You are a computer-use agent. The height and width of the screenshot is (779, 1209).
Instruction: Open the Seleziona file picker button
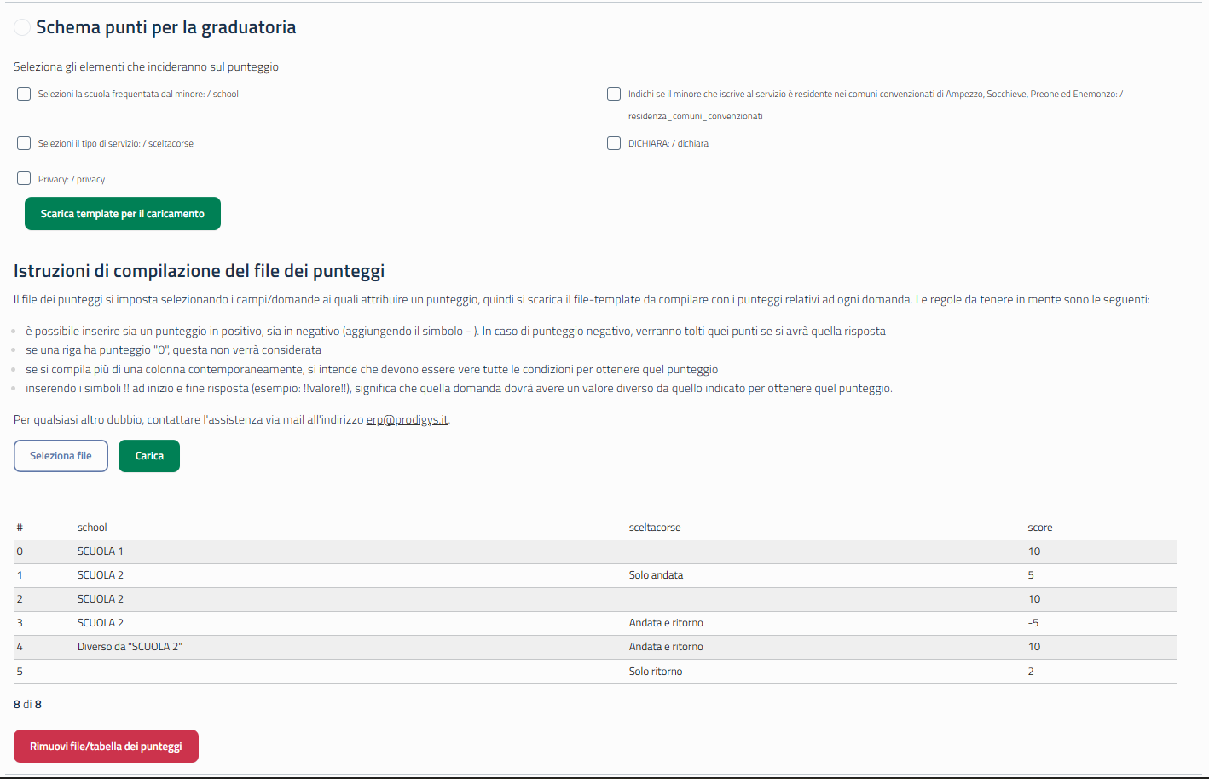point(61,456)
